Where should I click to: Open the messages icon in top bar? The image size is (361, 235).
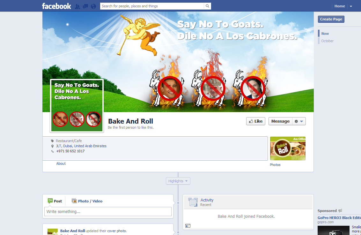click(x=85, y=6)
